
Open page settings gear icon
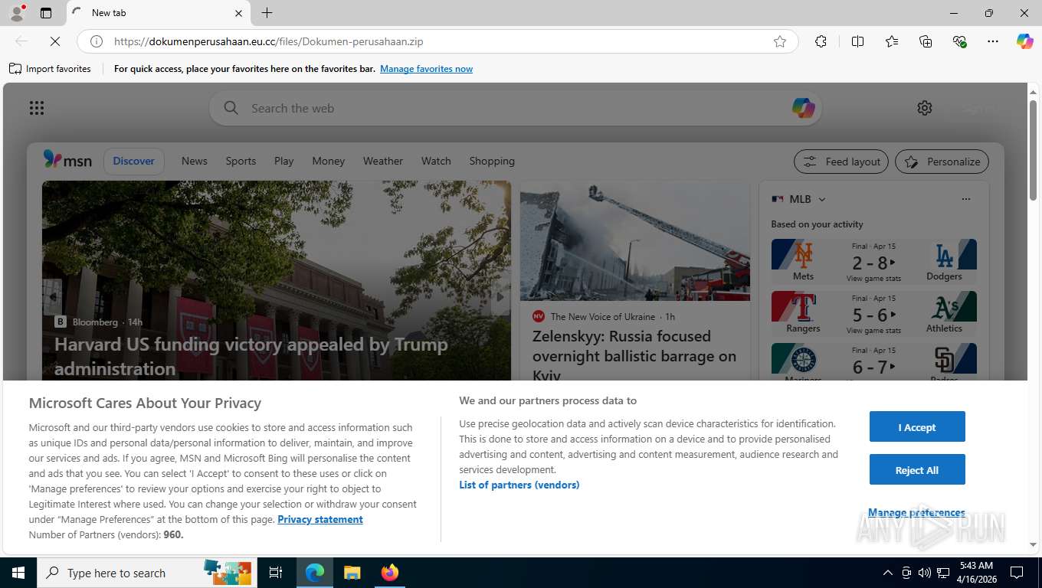[x=925, y=108]
